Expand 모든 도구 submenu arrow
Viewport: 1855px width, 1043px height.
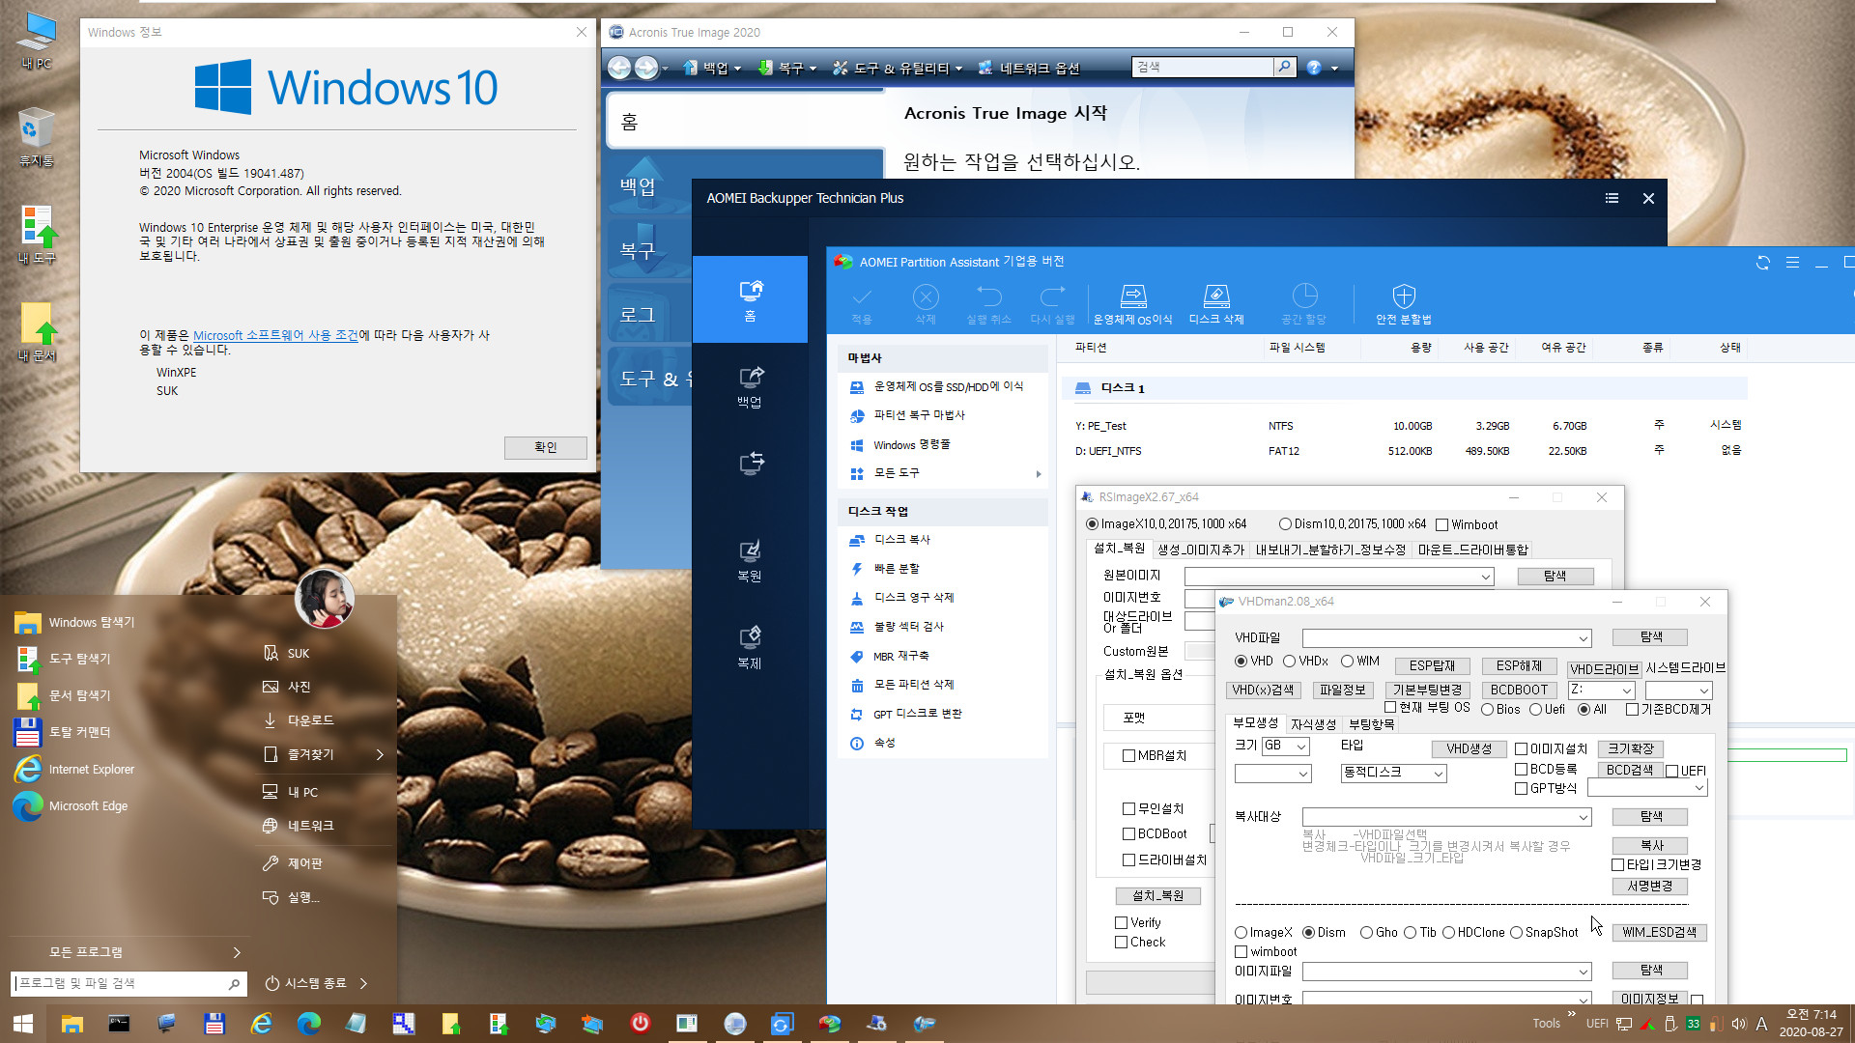click(x=1039, y=474)
